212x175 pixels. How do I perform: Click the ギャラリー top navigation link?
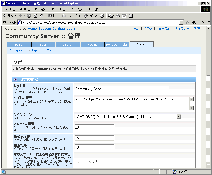pos(182,29)
